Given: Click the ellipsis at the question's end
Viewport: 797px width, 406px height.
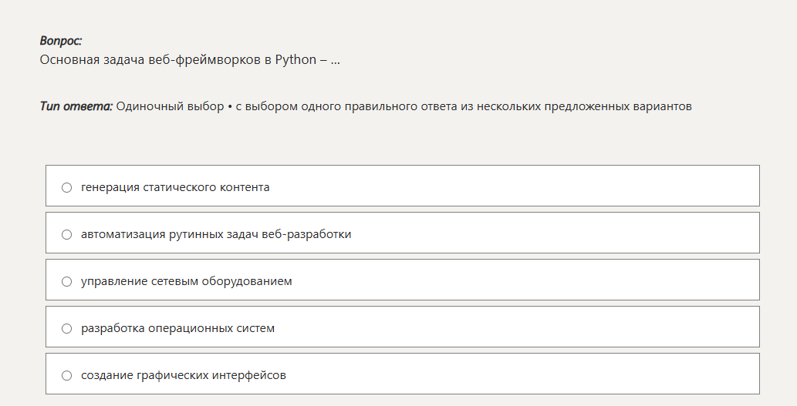Looking at the screenshot, I should click(336, 60).
